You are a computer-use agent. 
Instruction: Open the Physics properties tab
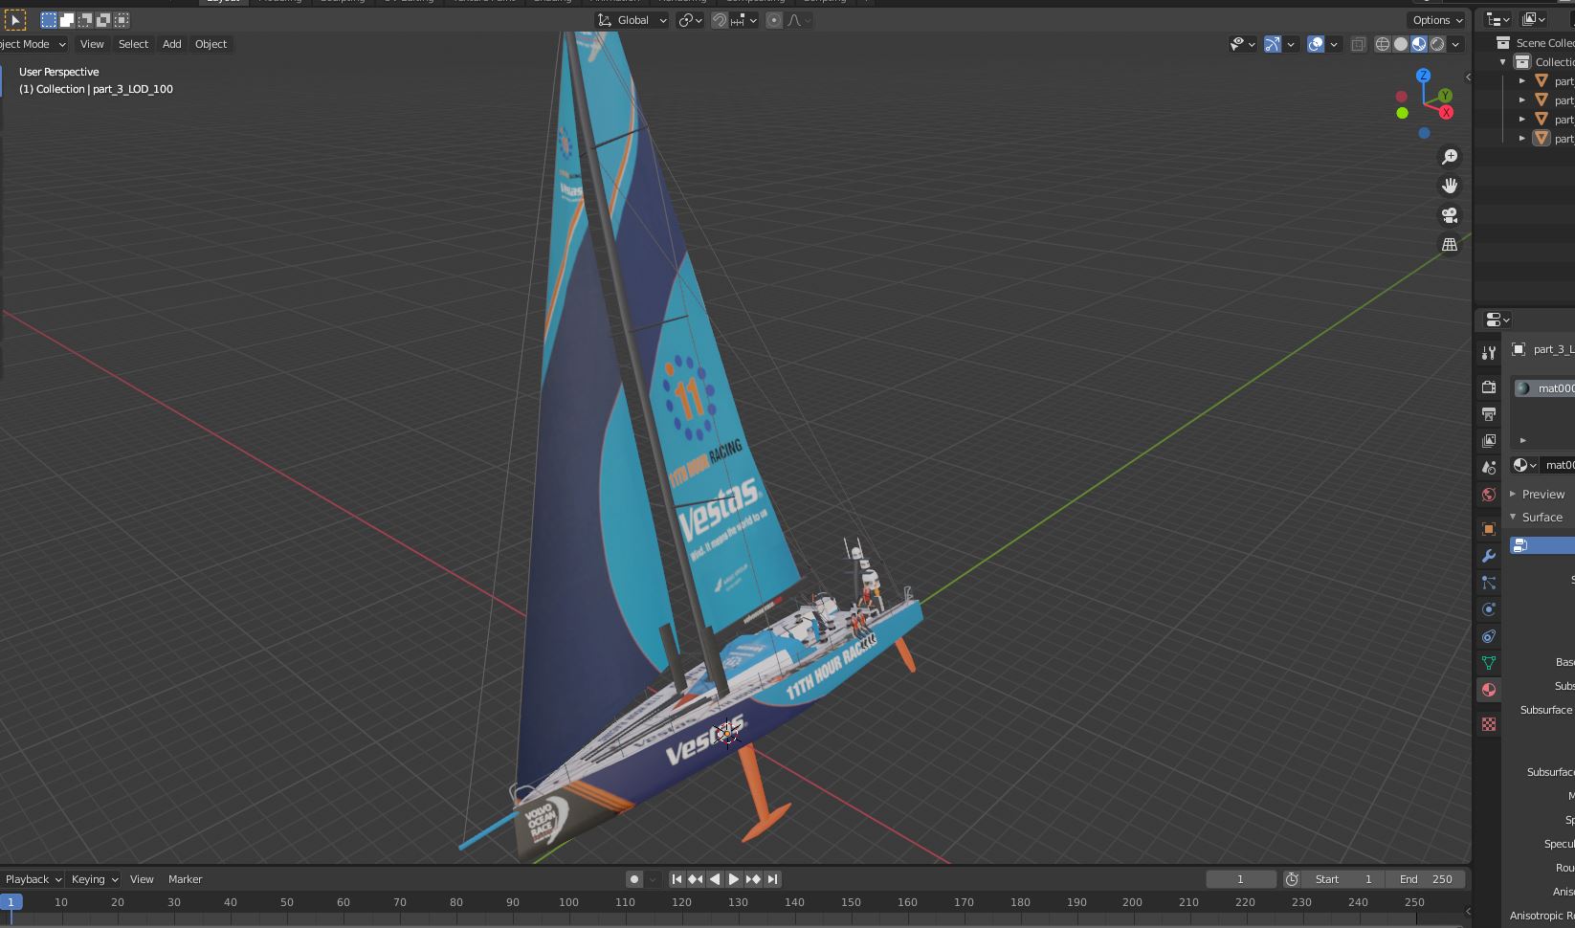(x=1489, y=609)
